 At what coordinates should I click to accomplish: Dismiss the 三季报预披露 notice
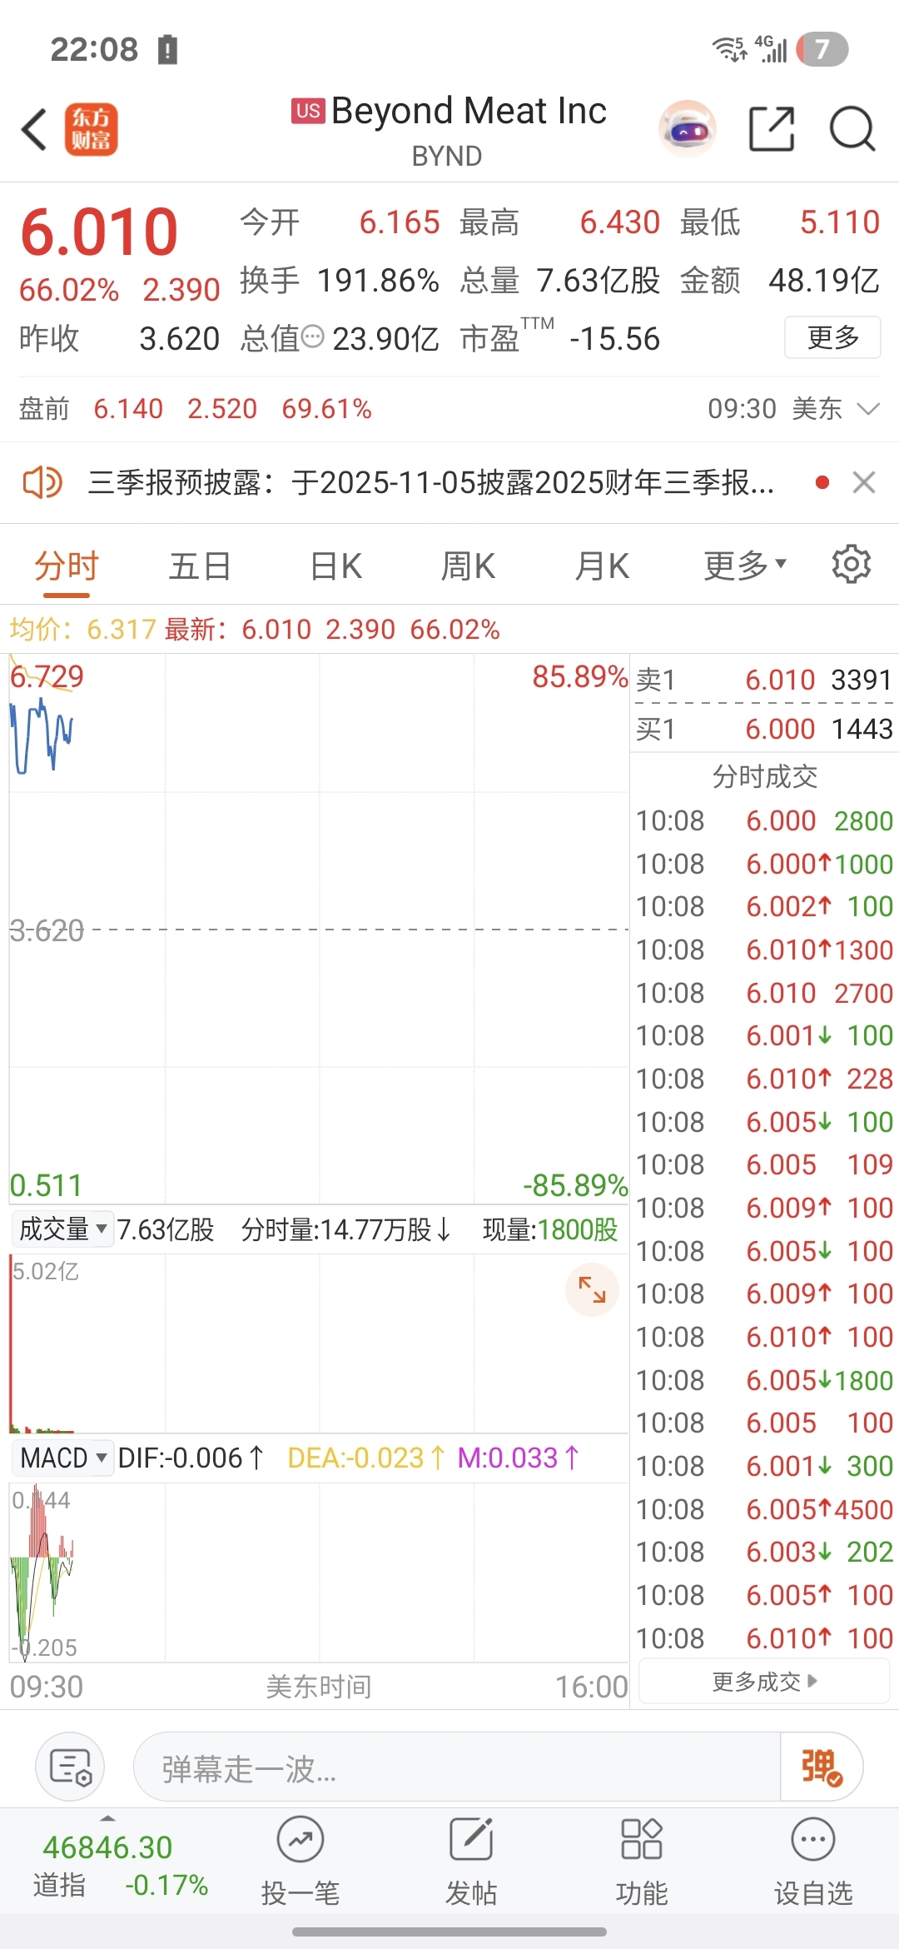tap(864, 482)
